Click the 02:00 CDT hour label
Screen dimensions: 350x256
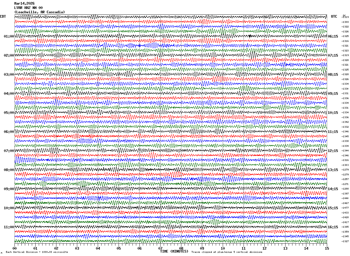coord(9,55)
